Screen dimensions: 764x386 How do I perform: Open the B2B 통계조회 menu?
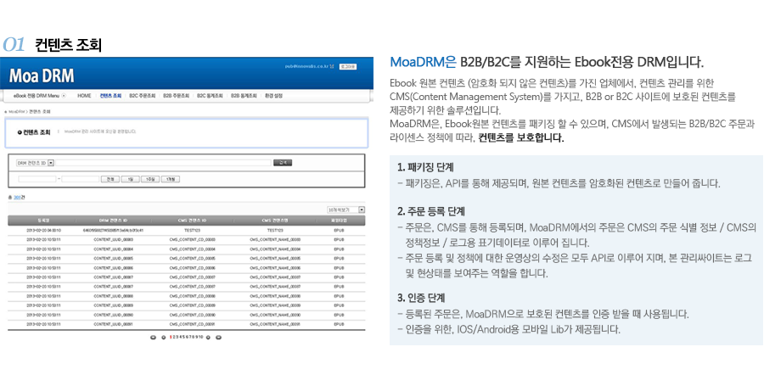(x=244, y=96)
